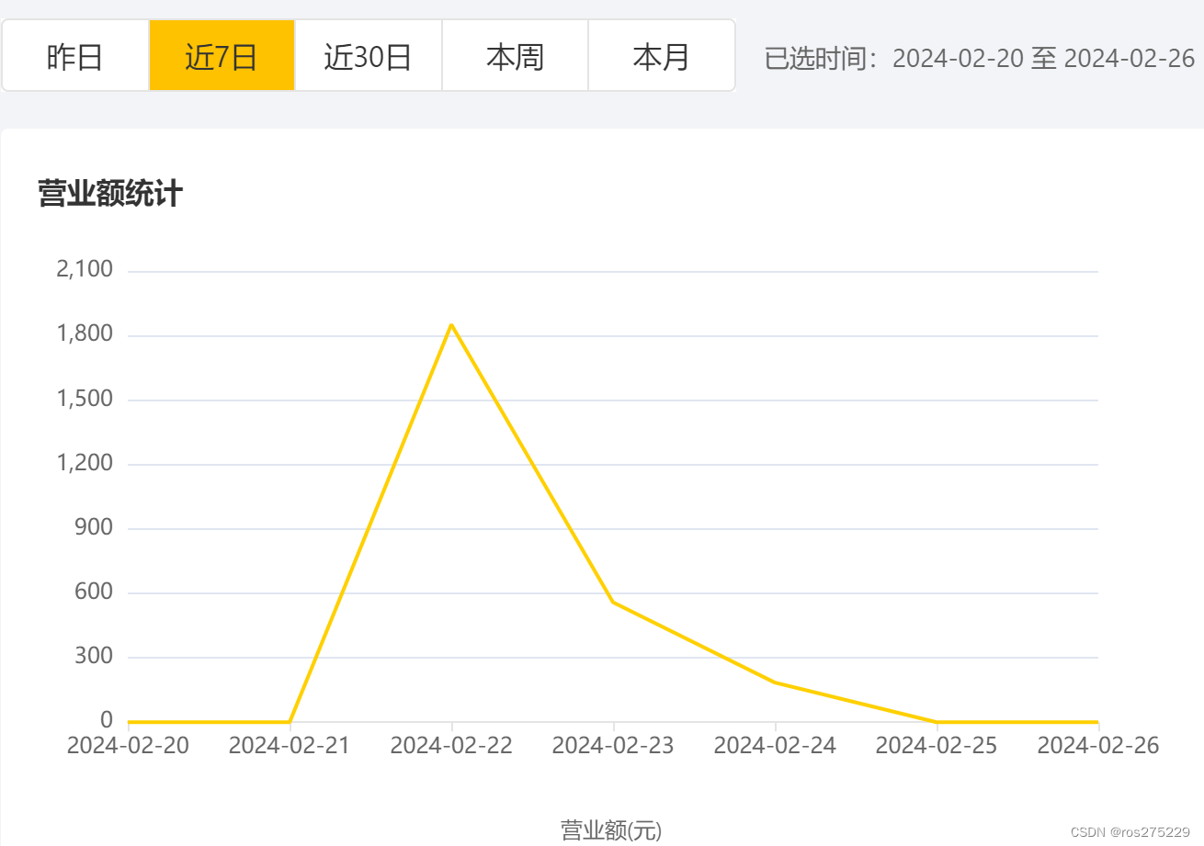Click the data point on 2024-02-25
The image size is (1204, 846).
(x=936, y=720)
